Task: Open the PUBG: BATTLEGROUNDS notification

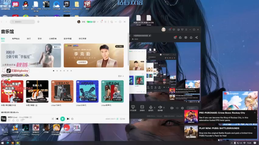Action: (221, 132)
